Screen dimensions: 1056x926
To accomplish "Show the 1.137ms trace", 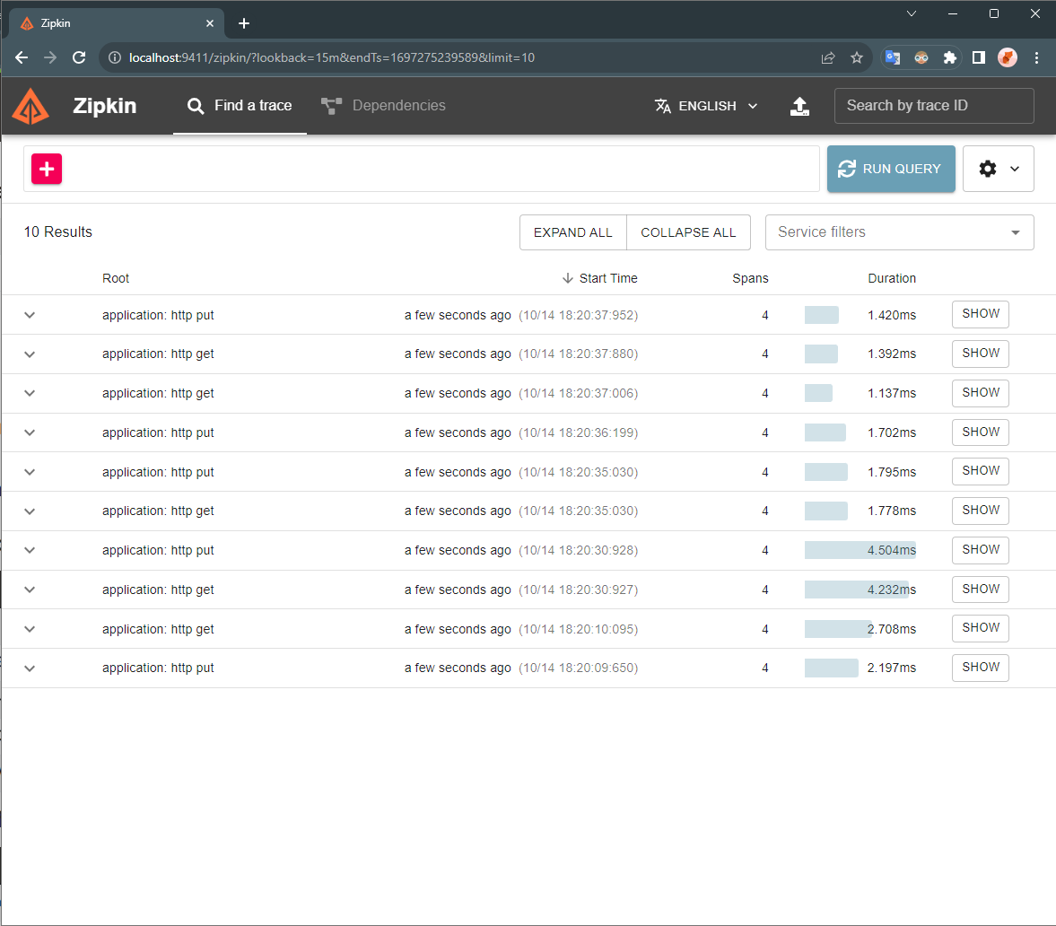I will pos(980,393).
